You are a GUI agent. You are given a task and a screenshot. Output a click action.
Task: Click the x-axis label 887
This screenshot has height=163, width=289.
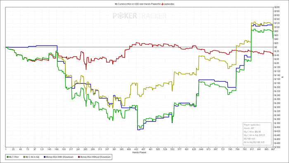pos(273,149)
